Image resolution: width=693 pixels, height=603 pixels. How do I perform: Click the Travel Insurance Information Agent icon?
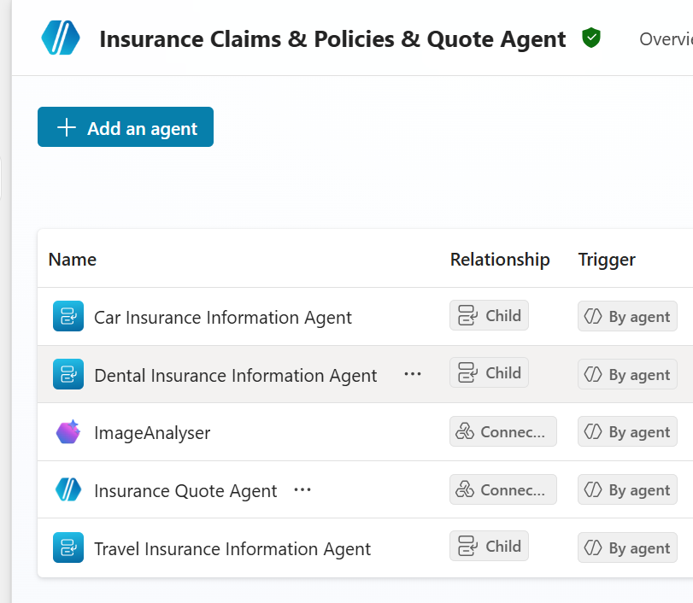(68, 547)
